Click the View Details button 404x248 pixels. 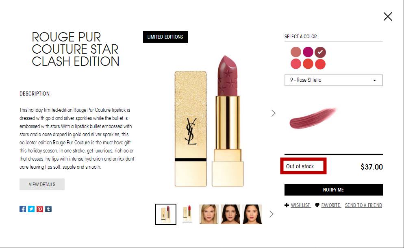click(42, 184)
